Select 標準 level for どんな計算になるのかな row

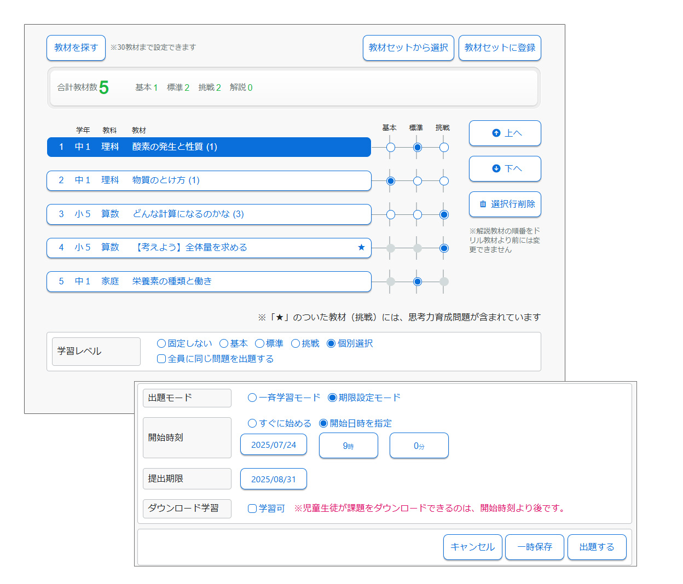[418, 215]
